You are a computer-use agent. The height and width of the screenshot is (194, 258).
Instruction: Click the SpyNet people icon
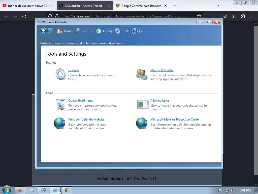click(x=142, y=74)
